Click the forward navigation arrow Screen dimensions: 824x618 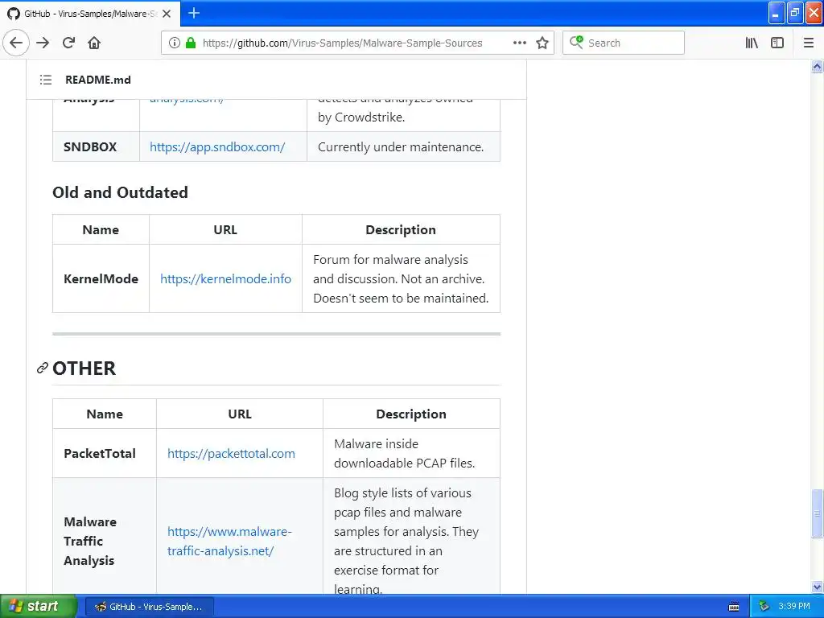click(43, 43)
